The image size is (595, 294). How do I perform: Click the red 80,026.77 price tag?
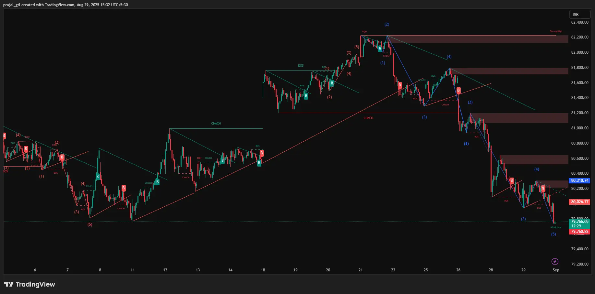coord(579,202)
